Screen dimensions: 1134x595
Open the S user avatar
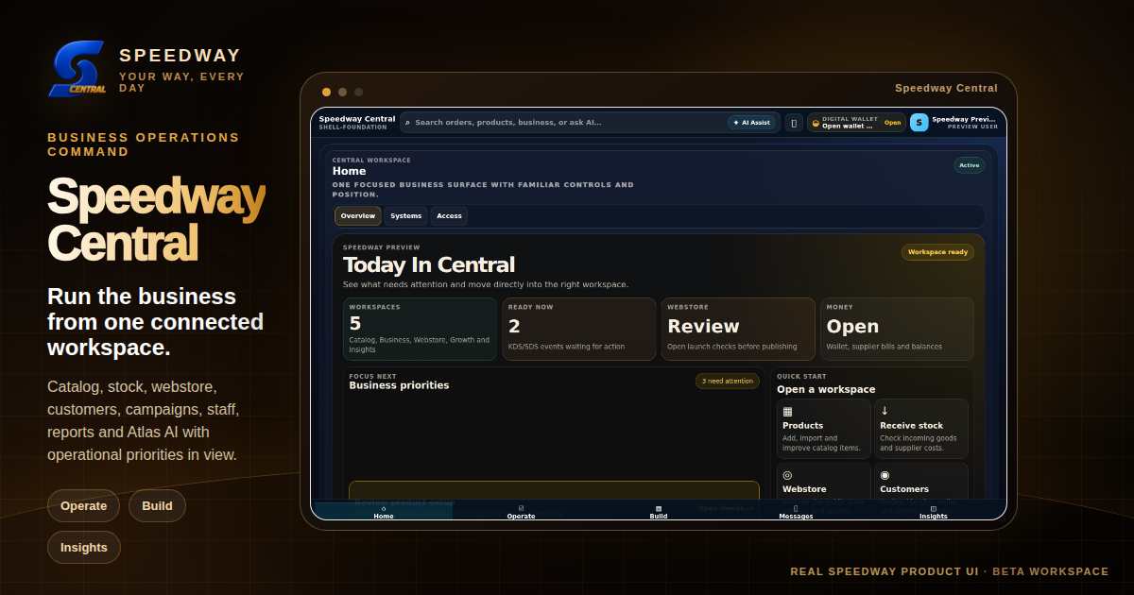point(919,122)
